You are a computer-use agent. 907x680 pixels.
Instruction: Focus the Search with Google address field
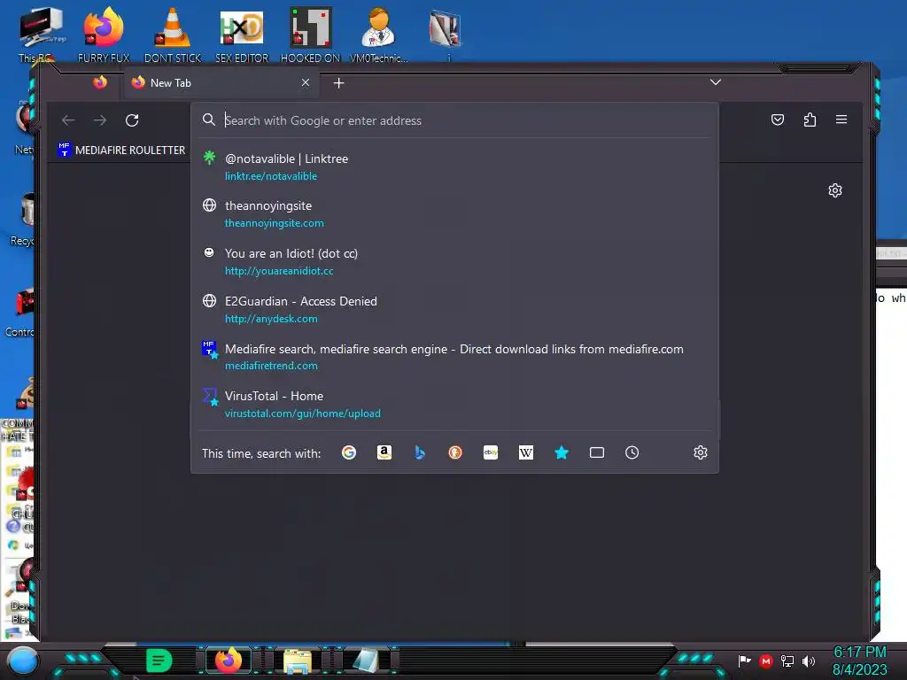[454, 120]
